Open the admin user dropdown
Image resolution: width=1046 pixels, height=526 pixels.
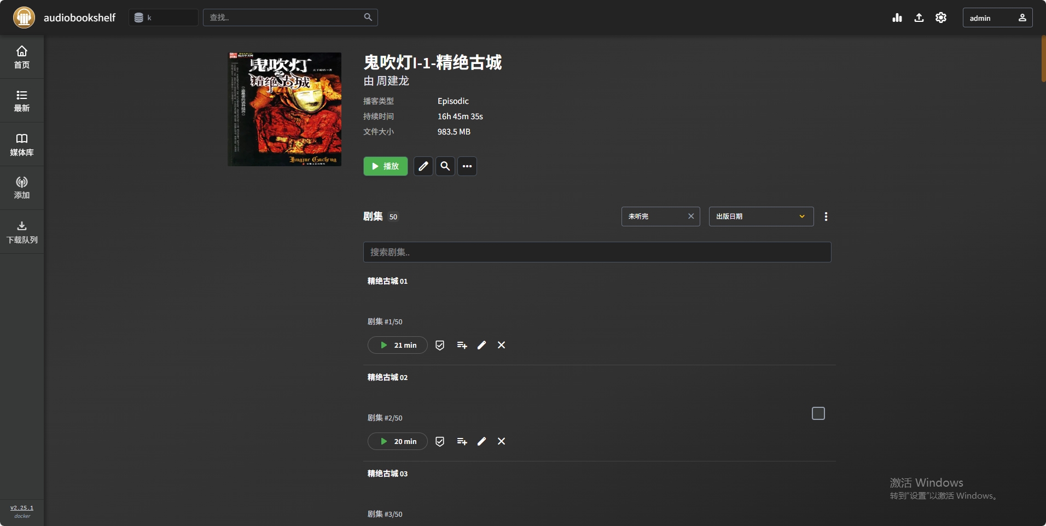pos(997,17)
